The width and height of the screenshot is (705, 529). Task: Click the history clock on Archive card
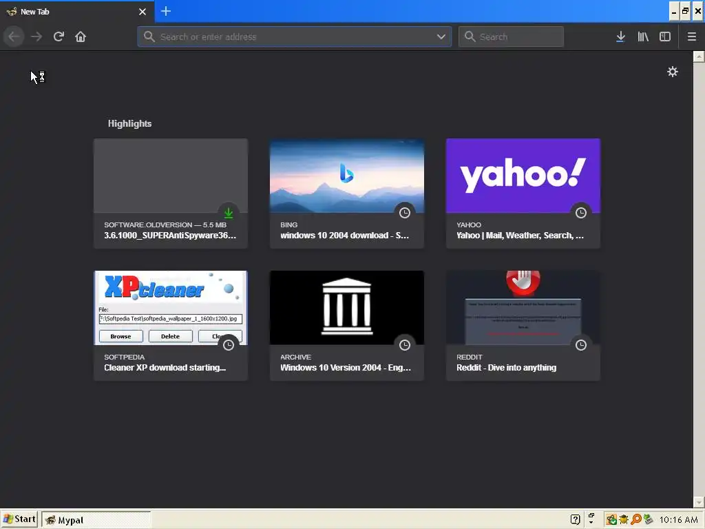click(x=405, y=345)
